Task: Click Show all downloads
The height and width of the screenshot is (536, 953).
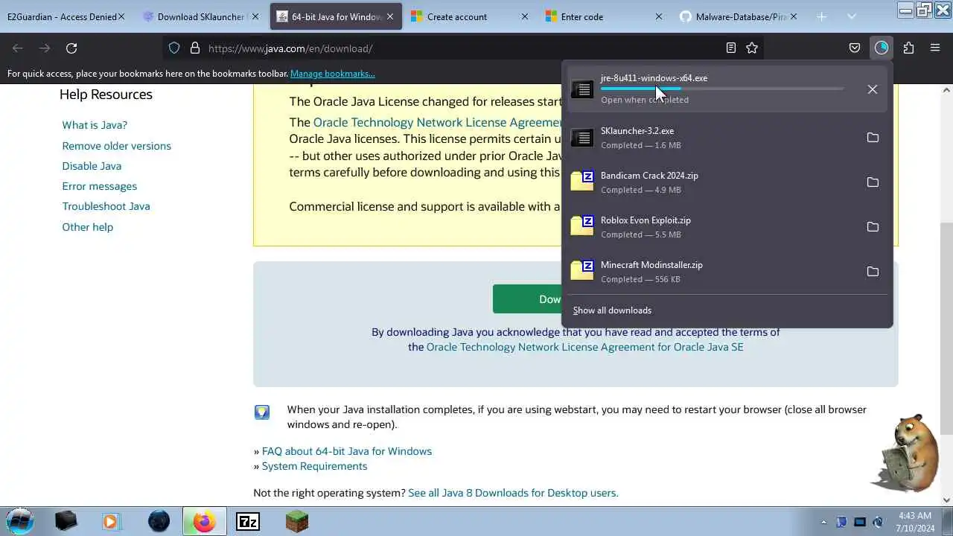Action: pos(612,310)
